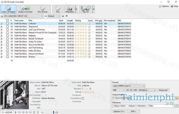Click the CD drive icon beside drive list

(2, 16)
